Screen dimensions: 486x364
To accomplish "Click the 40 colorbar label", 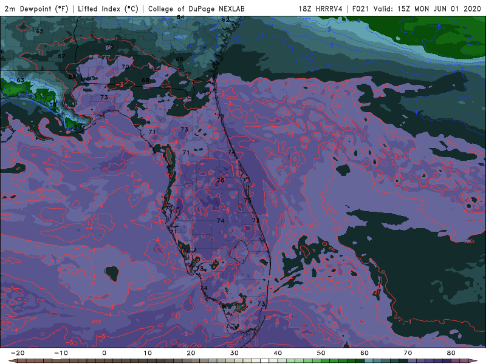I will [x=278, y=353].
